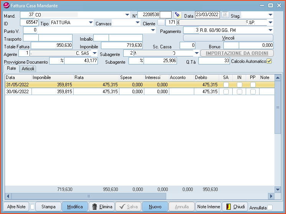Toggle the small checkbox before Cliente code
Screen dimensions: 286x214
coord(161,22)
